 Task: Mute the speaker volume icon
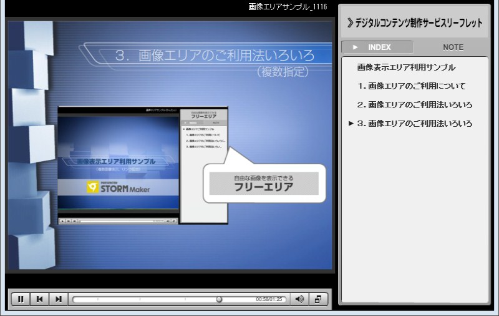(x=299, y=299)
